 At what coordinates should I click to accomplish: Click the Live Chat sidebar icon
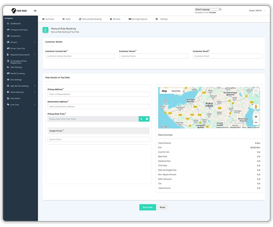pyautogui.click(x=8, y=104)
